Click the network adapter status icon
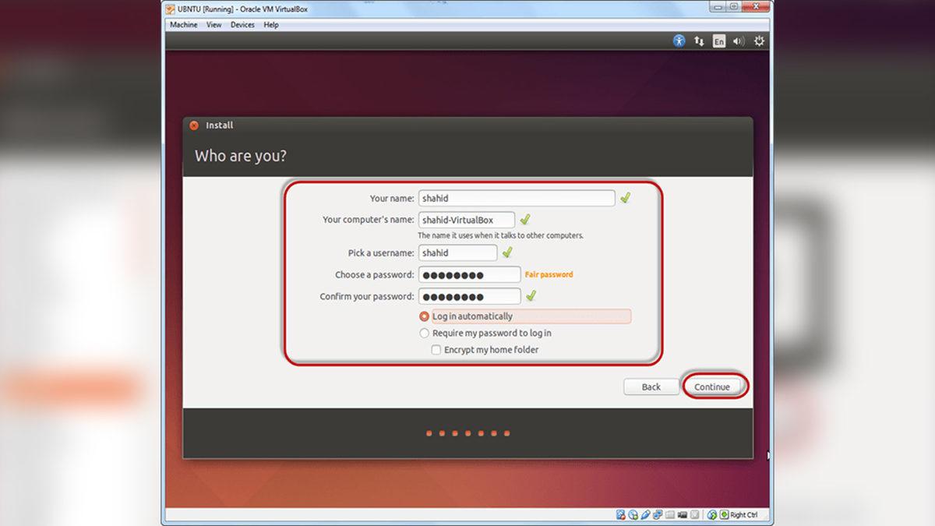Image resolution: width=935 pixels, height=526 pixels. coord(657,514)
